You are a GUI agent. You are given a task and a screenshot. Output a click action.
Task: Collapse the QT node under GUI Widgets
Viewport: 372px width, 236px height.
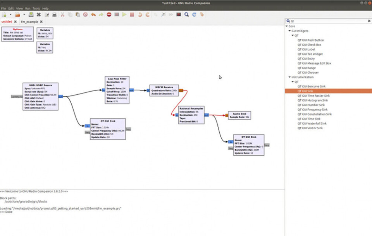(293, 35)
